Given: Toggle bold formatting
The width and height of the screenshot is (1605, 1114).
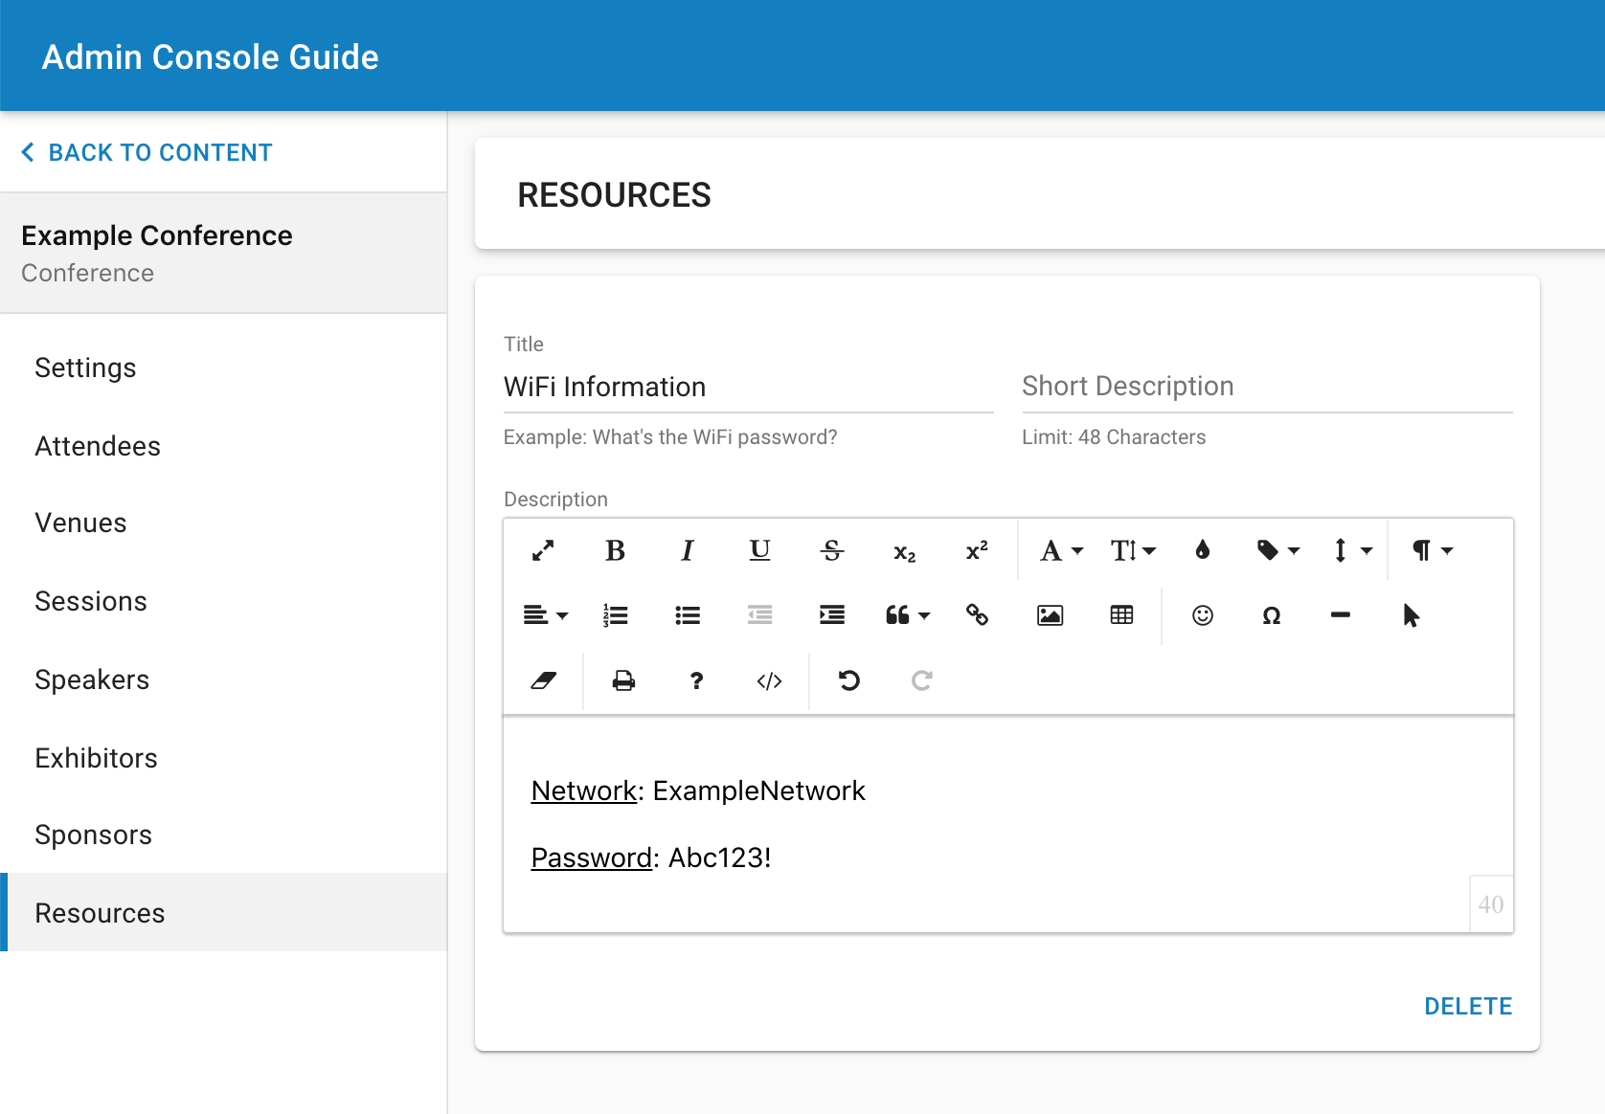Looking at the screenshot, I should [615, 550].
